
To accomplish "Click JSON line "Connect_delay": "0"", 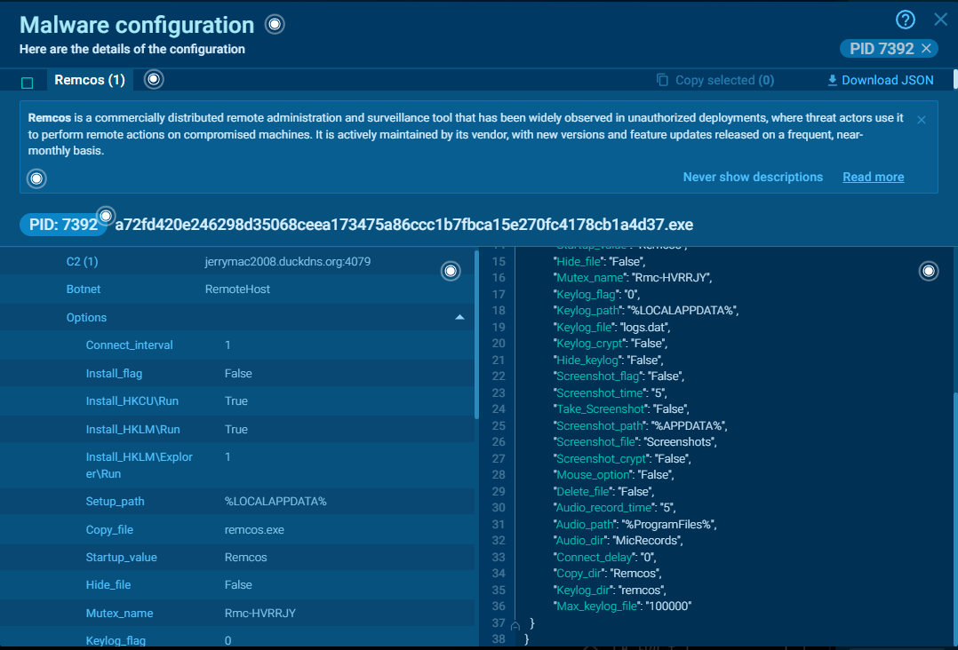I will tap(605, 558).
